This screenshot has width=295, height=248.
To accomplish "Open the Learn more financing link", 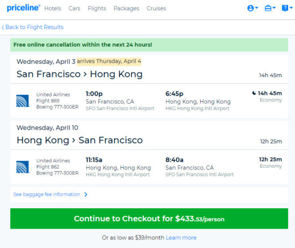I will [x=181, y=238].
